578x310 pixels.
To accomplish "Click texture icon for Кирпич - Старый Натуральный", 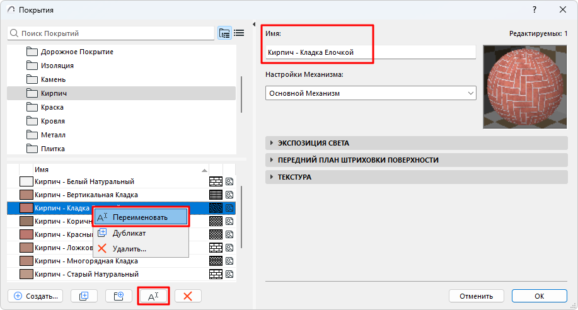I will (x=229, y=274).
